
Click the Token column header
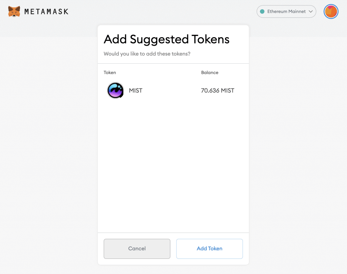(x=110, y=72)
